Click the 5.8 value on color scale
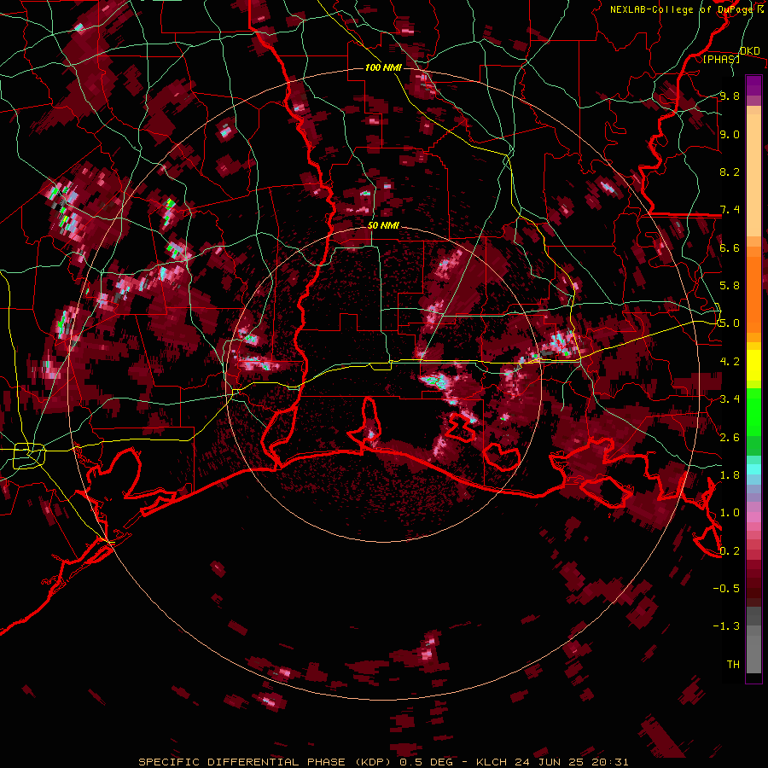768x768 pixels. [x=730, y=286]
